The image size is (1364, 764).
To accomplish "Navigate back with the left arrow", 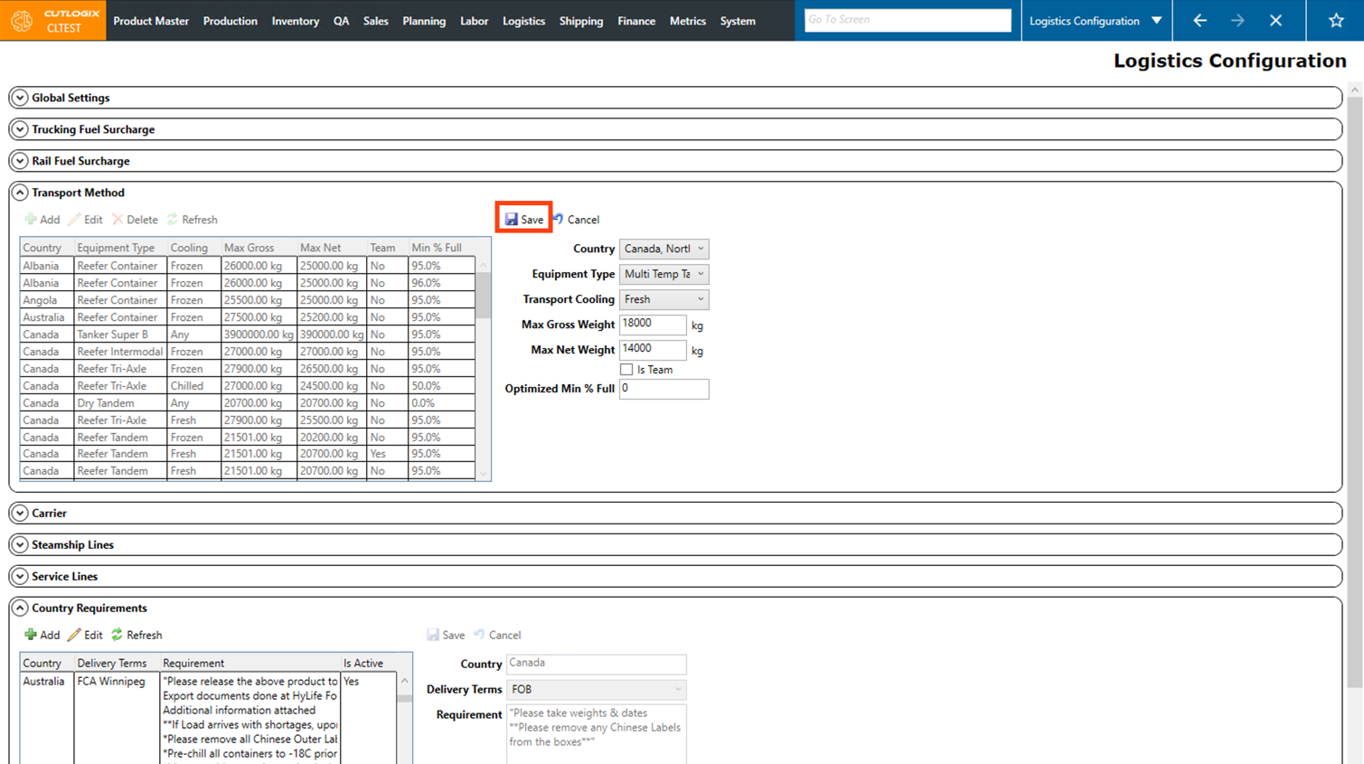I will pyautogui.click(x=1199, y=20).
